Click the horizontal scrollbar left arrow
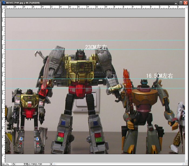 point(54,164)
